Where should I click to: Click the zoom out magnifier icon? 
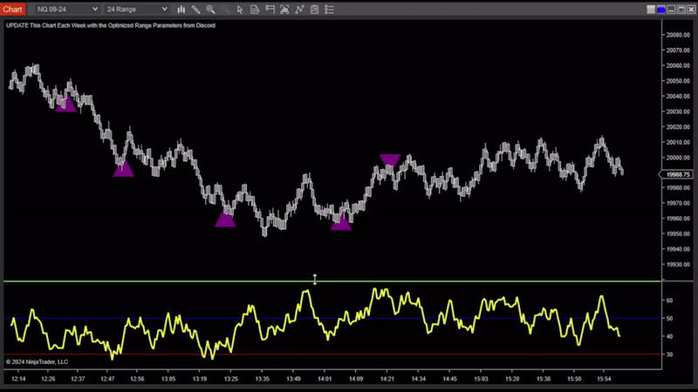point(226,9)
